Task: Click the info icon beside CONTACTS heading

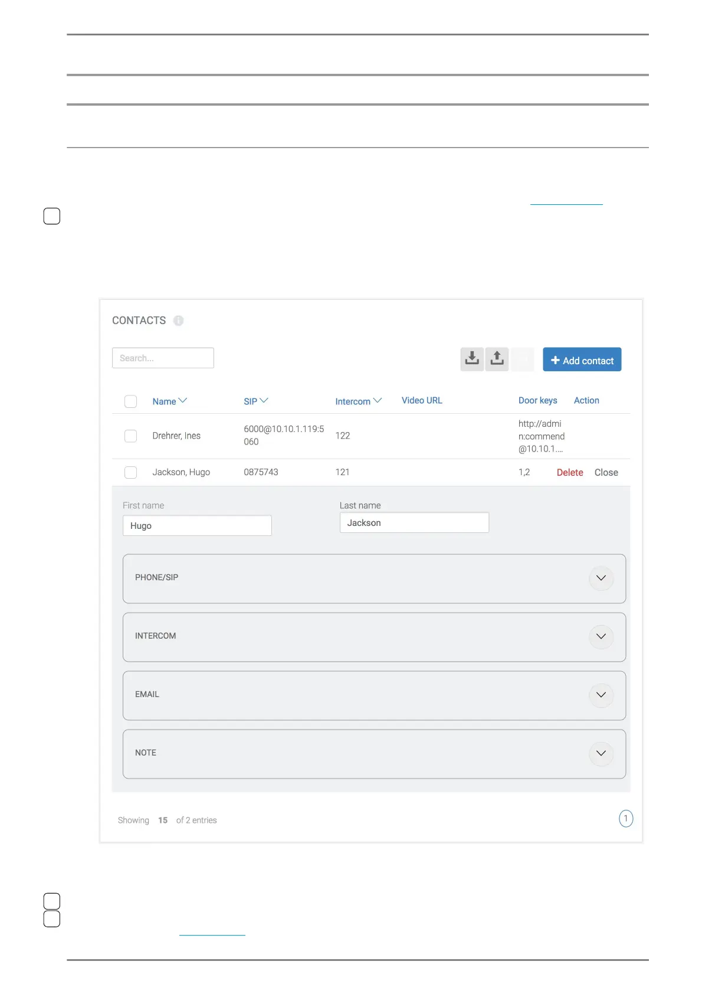Action: (x=178, y=321)
